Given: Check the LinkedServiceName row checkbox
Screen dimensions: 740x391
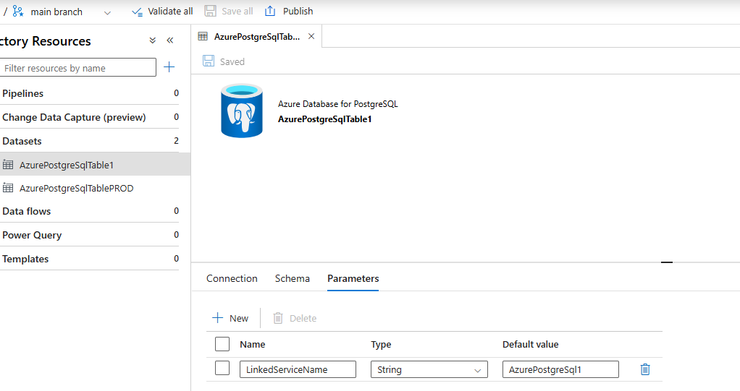Looking at the screenshot, I should (222, 368).
